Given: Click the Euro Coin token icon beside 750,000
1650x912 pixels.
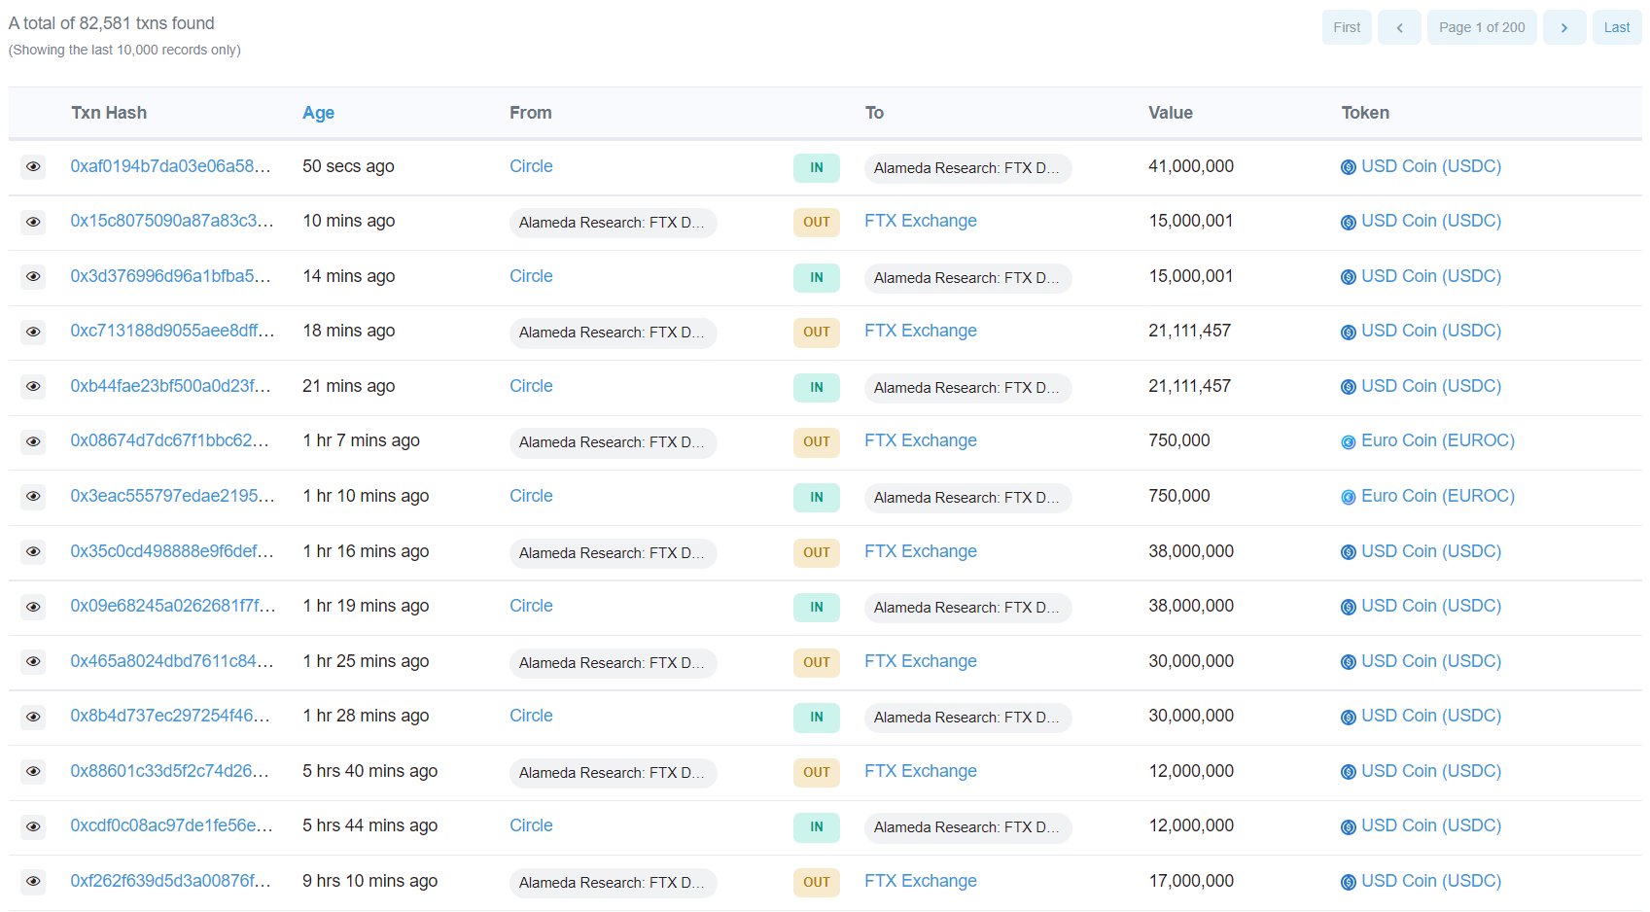Looking at the screenshot, I should pos(1348,441).
